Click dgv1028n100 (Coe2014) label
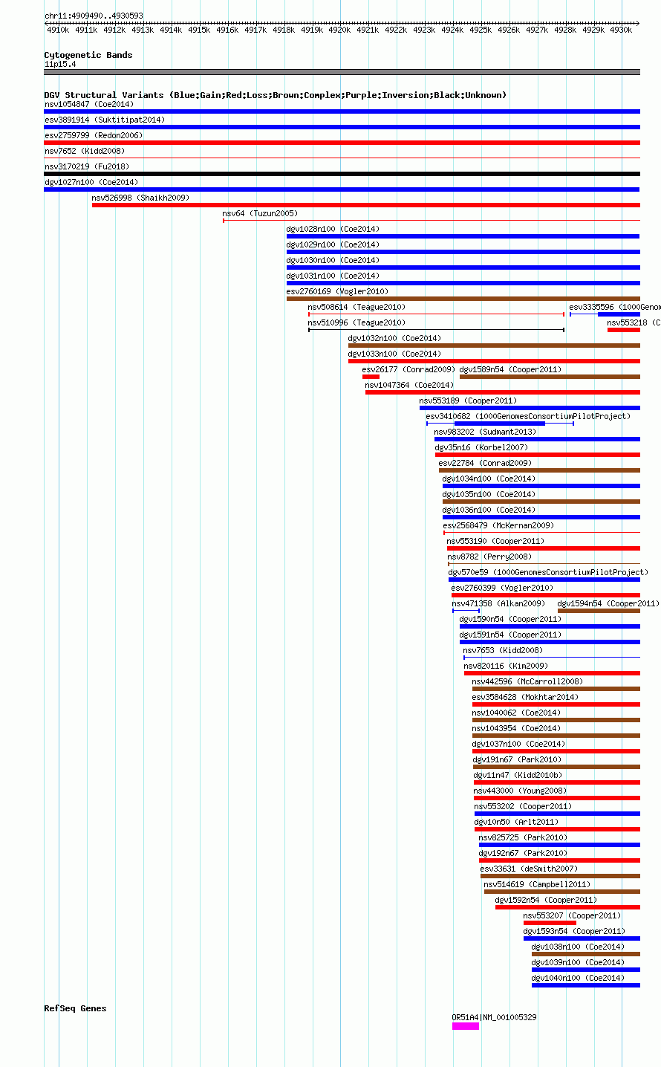Viewport: 661px width, 1067px height. coord(333,229)
